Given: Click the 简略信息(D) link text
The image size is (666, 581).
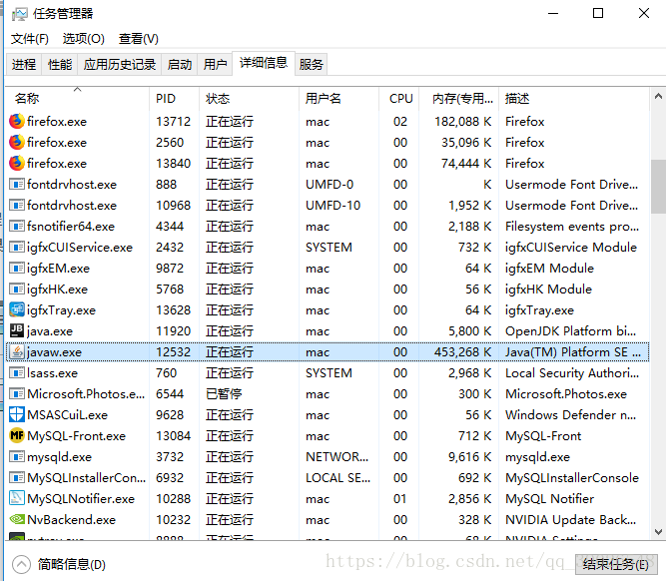Looking at the screenshot, I should click(x=71, y=564).
